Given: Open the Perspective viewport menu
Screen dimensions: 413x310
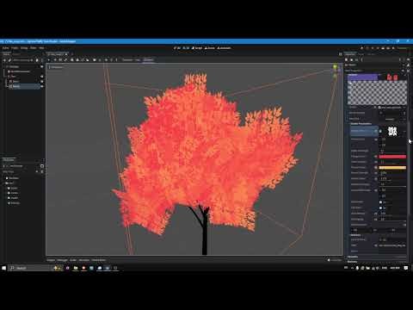Looking at the screenshot, I should [x=56, y=67].
